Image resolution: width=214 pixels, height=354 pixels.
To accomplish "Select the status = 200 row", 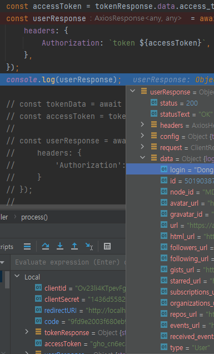I will coord(170,103).
